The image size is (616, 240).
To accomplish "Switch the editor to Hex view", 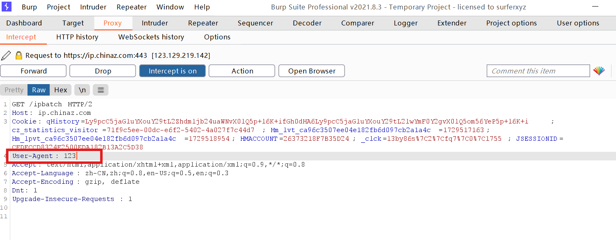I will click(x=61, y=90).
